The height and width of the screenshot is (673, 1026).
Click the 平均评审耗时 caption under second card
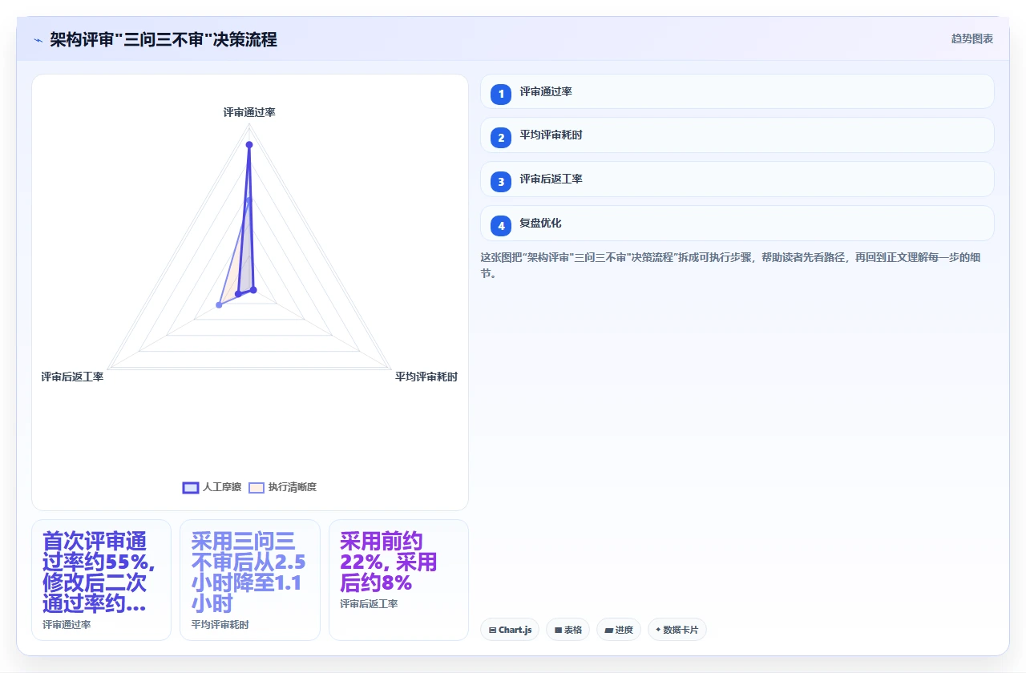[x=220, y=624]
